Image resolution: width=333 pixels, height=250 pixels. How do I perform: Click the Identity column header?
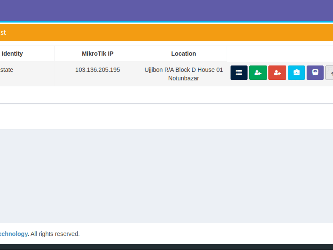point(12,53)
